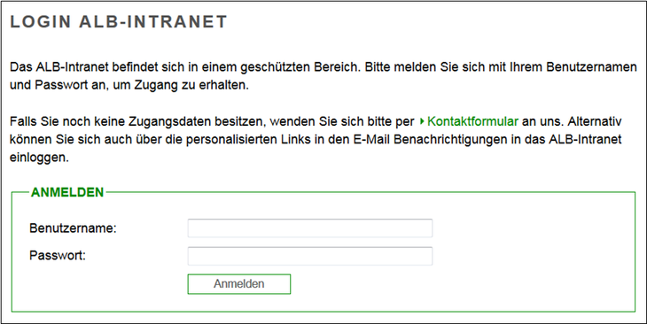Focus the Passwort input field
This screenshot has width=647, height=324.
pyautogui.click(x=310, y=256)
